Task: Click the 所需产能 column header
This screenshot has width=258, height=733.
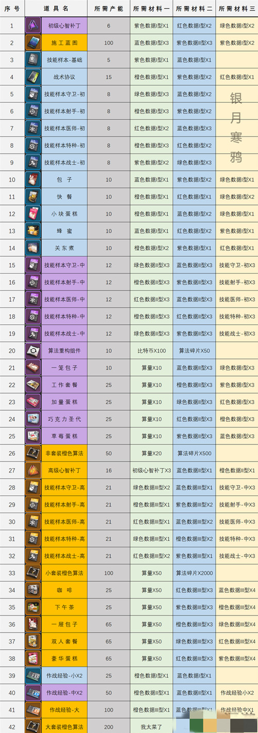Action: tap(108, 8)
